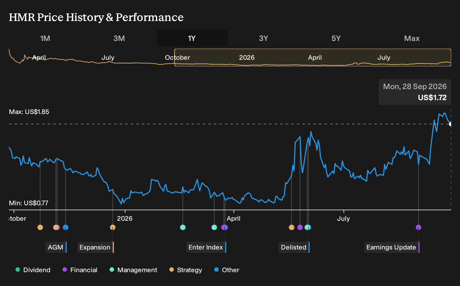The height and width of the screenshot is (286, 460).
Task: Toggle Financial events in the legend
Action: (x=80, y=270)
